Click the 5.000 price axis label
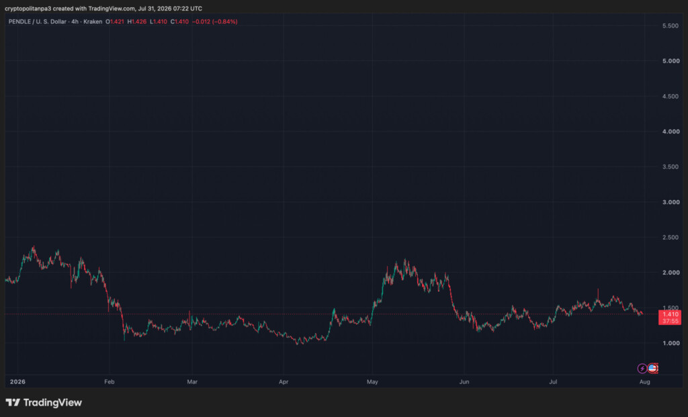688x417 pixels. (671, 61)
